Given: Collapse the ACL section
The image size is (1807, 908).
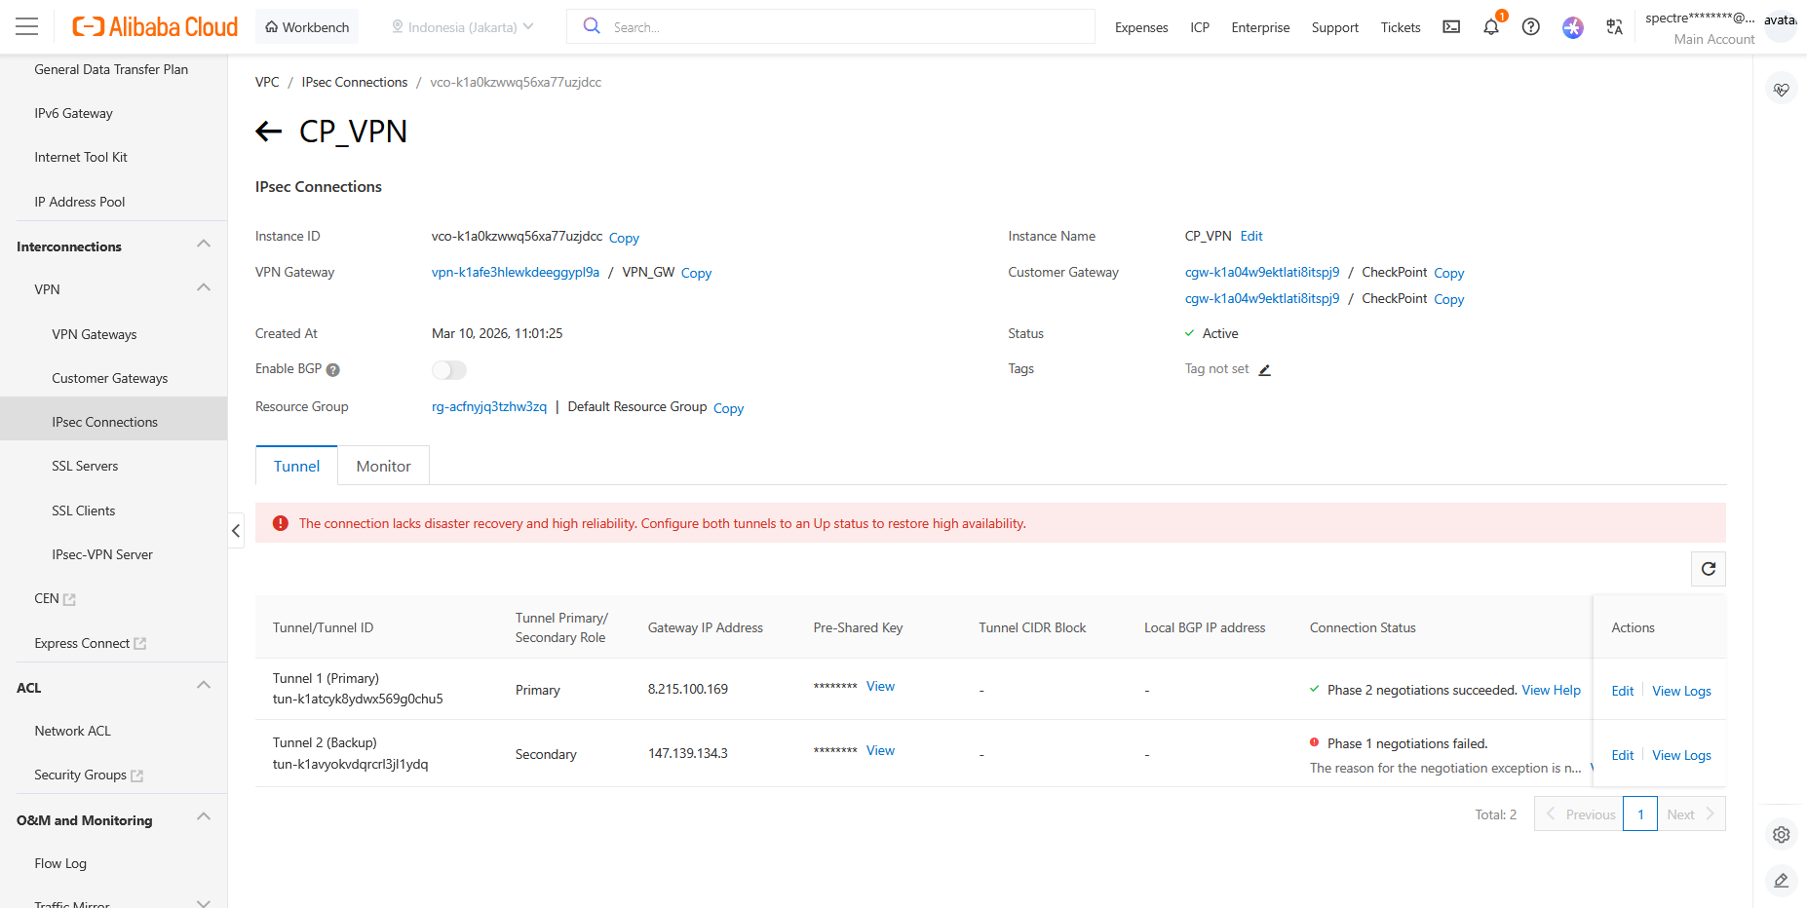Looking at the screenshot, I should click(x=204, y=686).
